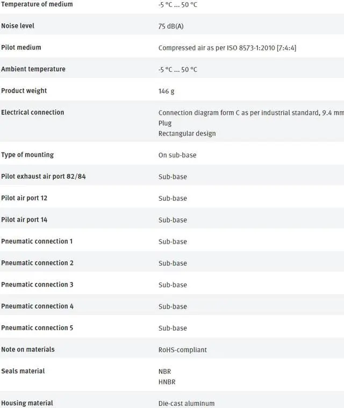
Task: Click the "RoHS-compliant" materials note value
Action: pyautogui.click(x=182, y=349)
